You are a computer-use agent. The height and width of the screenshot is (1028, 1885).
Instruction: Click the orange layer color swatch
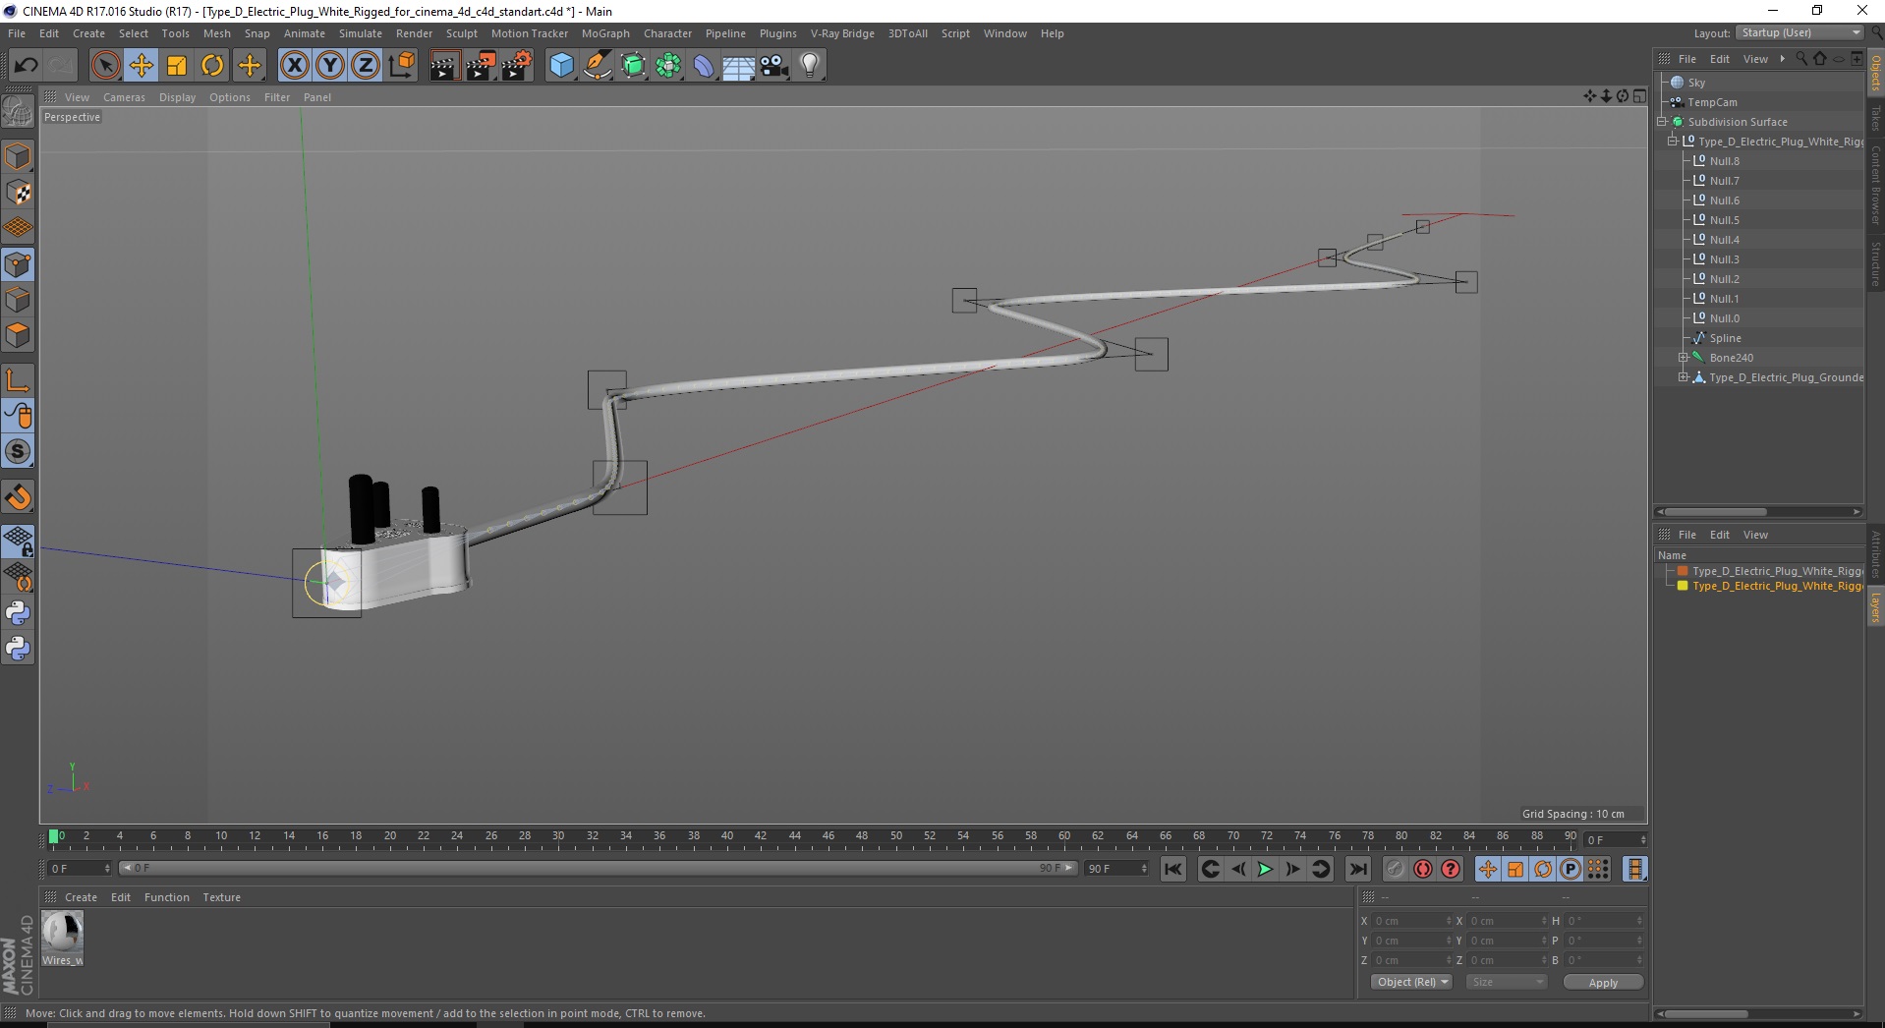pyautogui.click(x=1683, y=571)
